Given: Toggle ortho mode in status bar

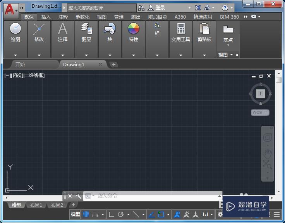Looking at the screenshot, I should 111,214.
